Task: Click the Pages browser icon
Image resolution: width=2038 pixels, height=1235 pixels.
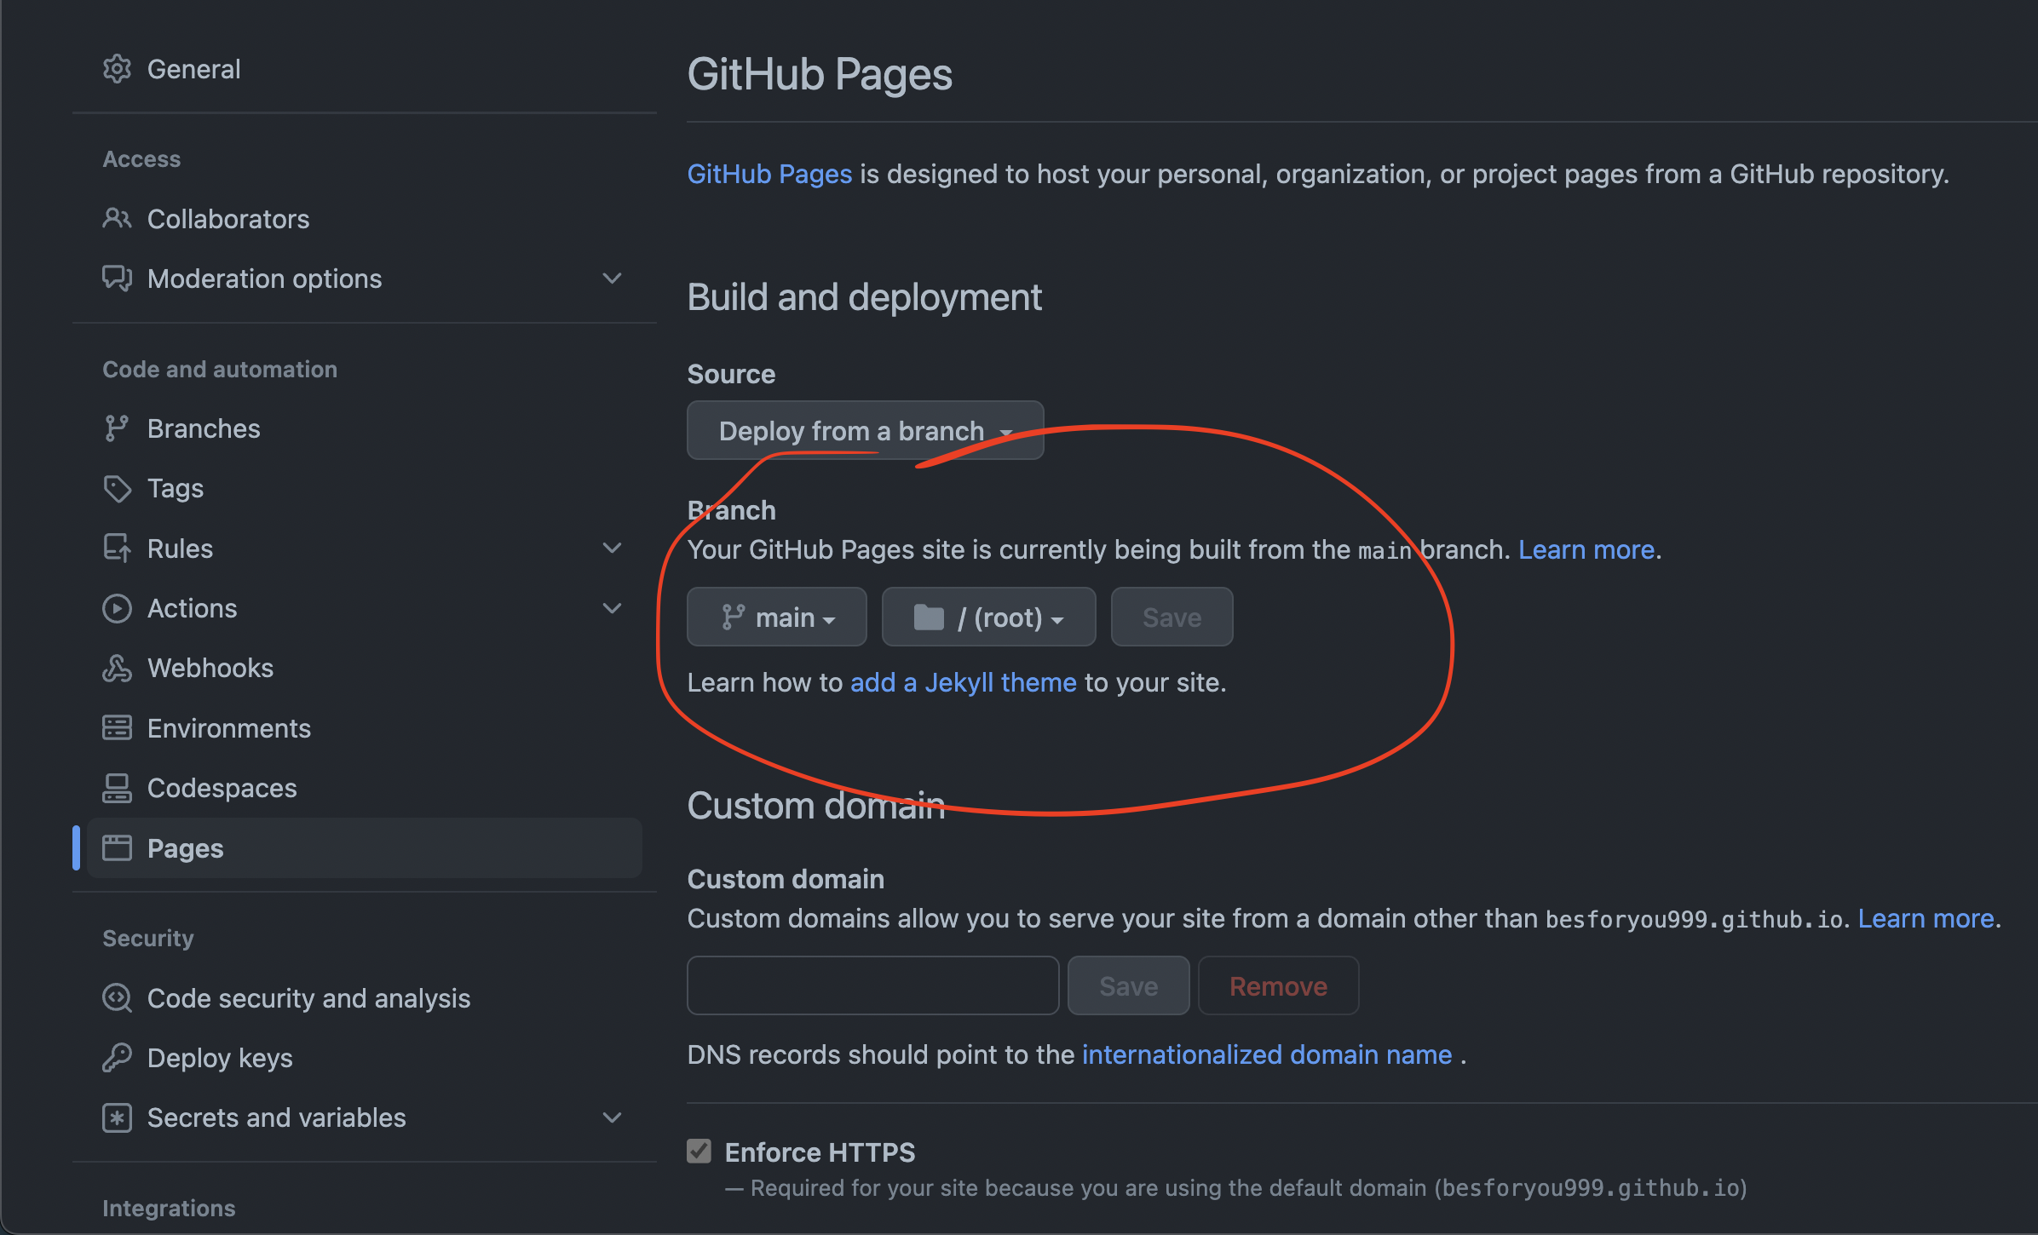Action: click(x=117, y=848)
